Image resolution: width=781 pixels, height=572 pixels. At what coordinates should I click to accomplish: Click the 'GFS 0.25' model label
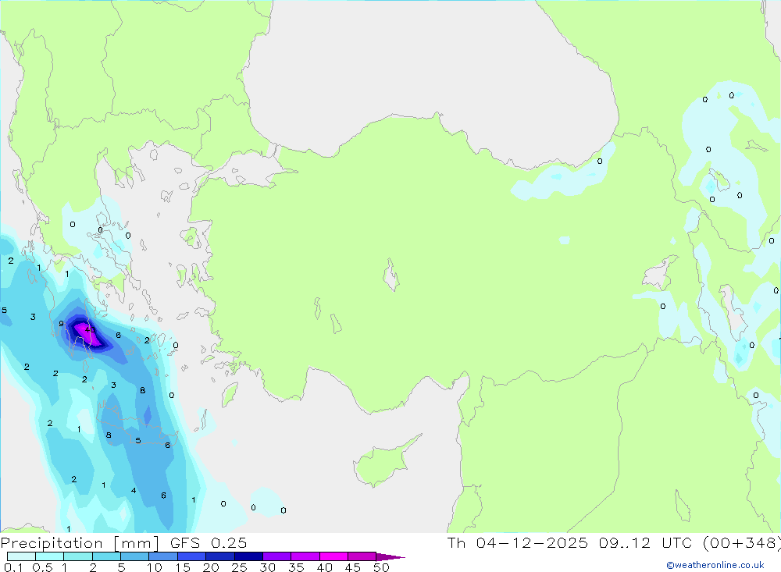(x=209, y=542)
